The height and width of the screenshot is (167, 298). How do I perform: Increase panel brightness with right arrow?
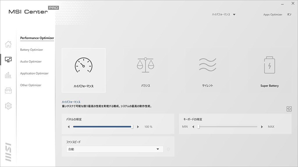138,127
